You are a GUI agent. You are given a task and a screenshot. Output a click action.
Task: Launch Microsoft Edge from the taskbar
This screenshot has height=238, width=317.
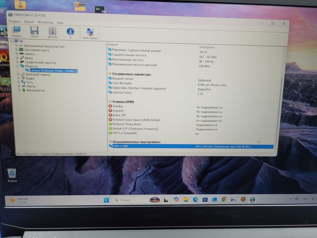pos(195,200)
